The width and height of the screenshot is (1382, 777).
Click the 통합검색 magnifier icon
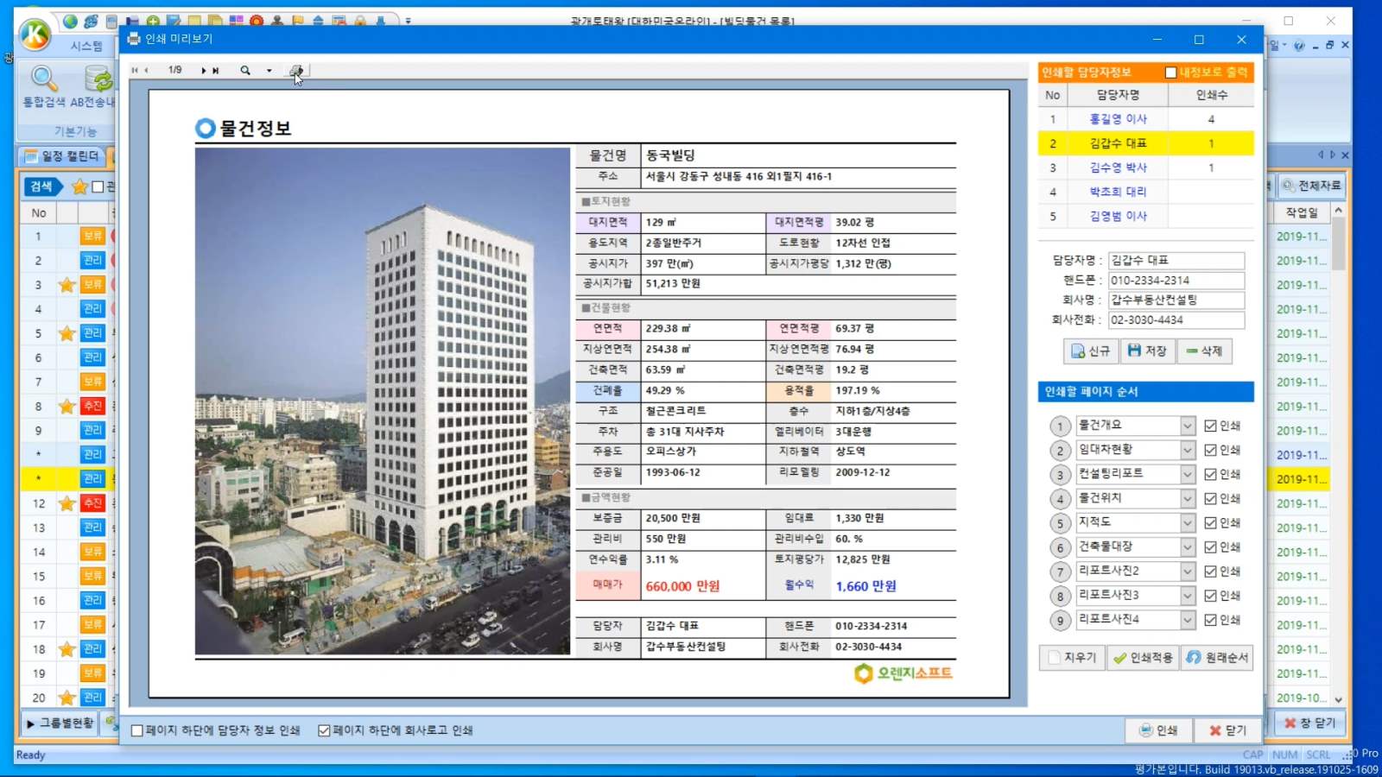tap(43, 79)
